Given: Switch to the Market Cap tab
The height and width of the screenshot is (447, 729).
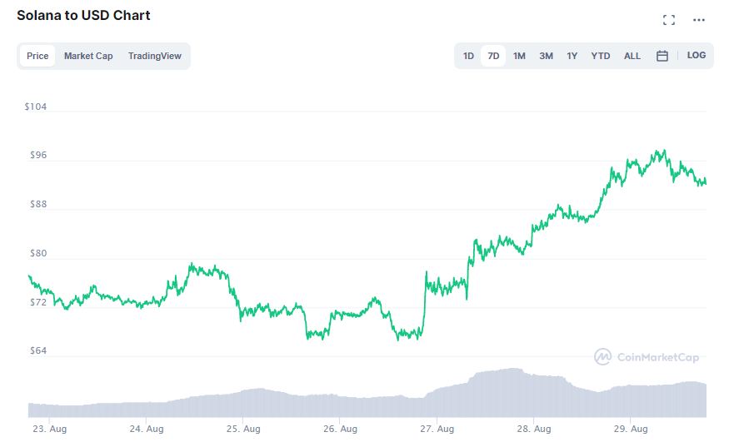Looking at the screenshot, I should click(88, 56).
